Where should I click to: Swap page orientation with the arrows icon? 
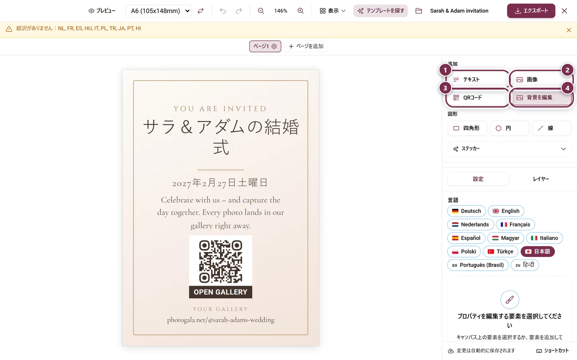point(201,11)
